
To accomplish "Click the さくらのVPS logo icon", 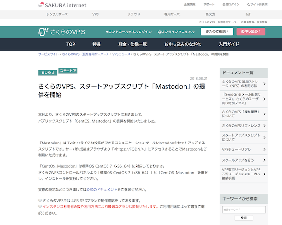I will click(43, 32).
